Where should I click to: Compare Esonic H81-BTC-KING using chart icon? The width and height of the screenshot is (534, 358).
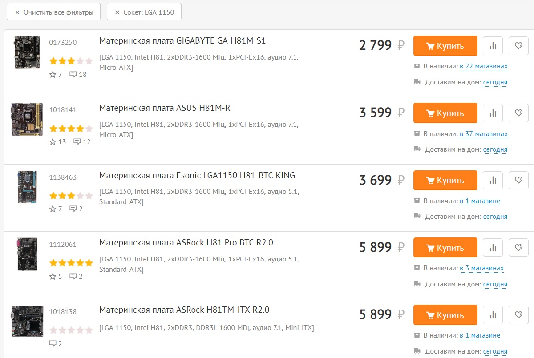(493, 180)
